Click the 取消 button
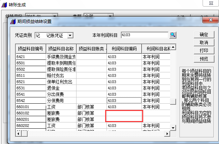Image resolution: width=219 pixels, height=144 pixels. 204,42
